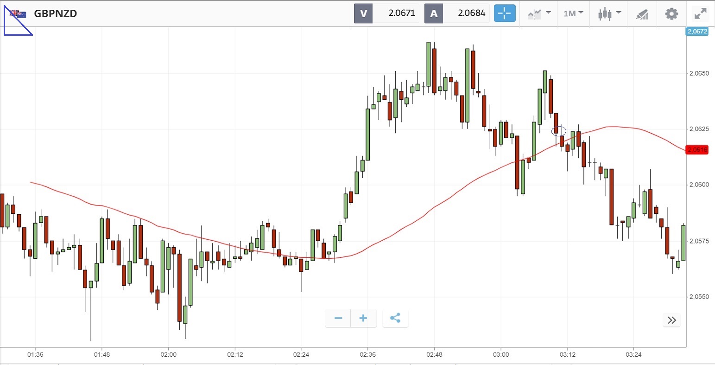The width and height of the screenshot is (715, 365).
Task: Toggle the crosshair cursor button
Action: (x=504, y=13)
